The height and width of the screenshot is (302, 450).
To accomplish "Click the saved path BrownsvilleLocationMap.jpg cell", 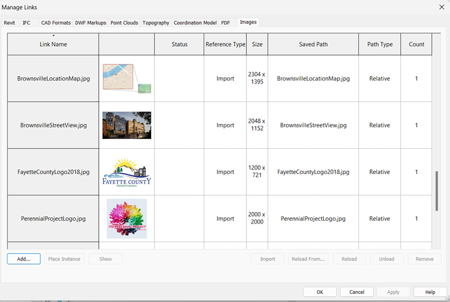I will pos(313,78).
